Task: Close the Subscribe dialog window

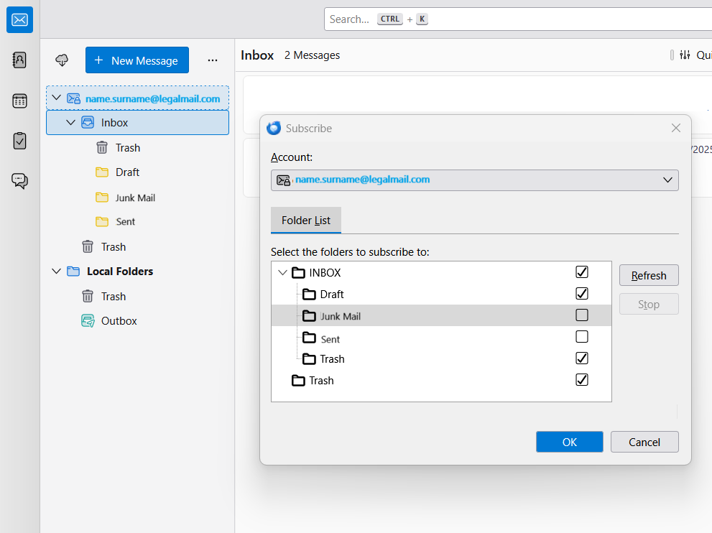Action: coord(675,129)
